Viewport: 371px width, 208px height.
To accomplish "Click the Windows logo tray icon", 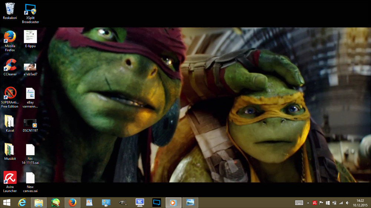I will tap(328, 203).
